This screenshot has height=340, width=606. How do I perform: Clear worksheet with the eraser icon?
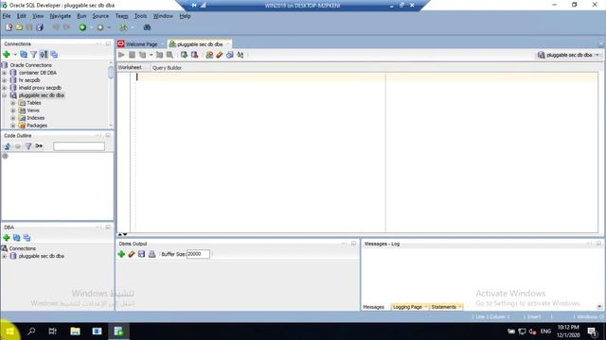coord(219,55)
